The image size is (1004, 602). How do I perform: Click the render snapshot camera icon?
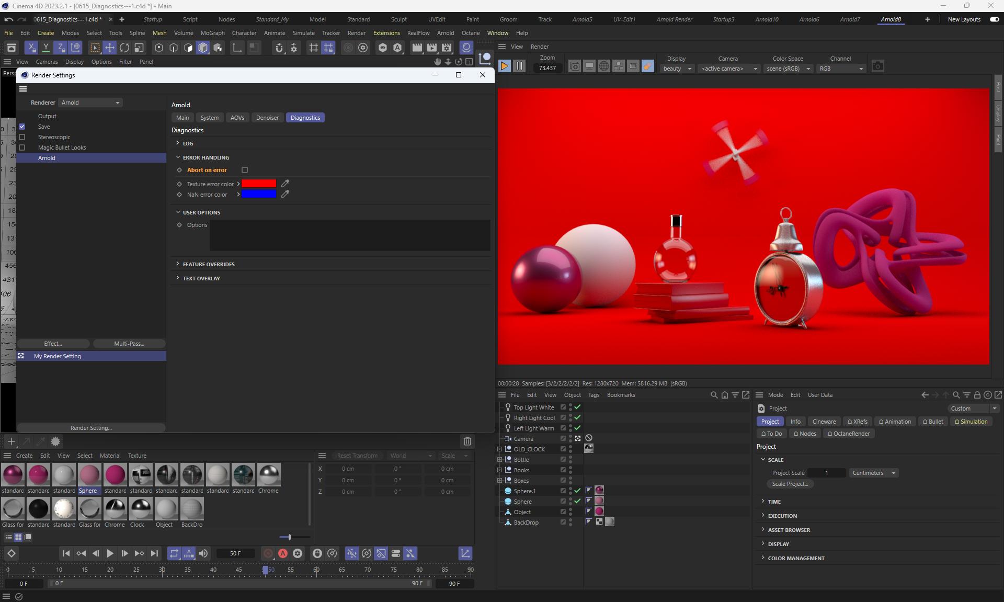tap(878, 66)
